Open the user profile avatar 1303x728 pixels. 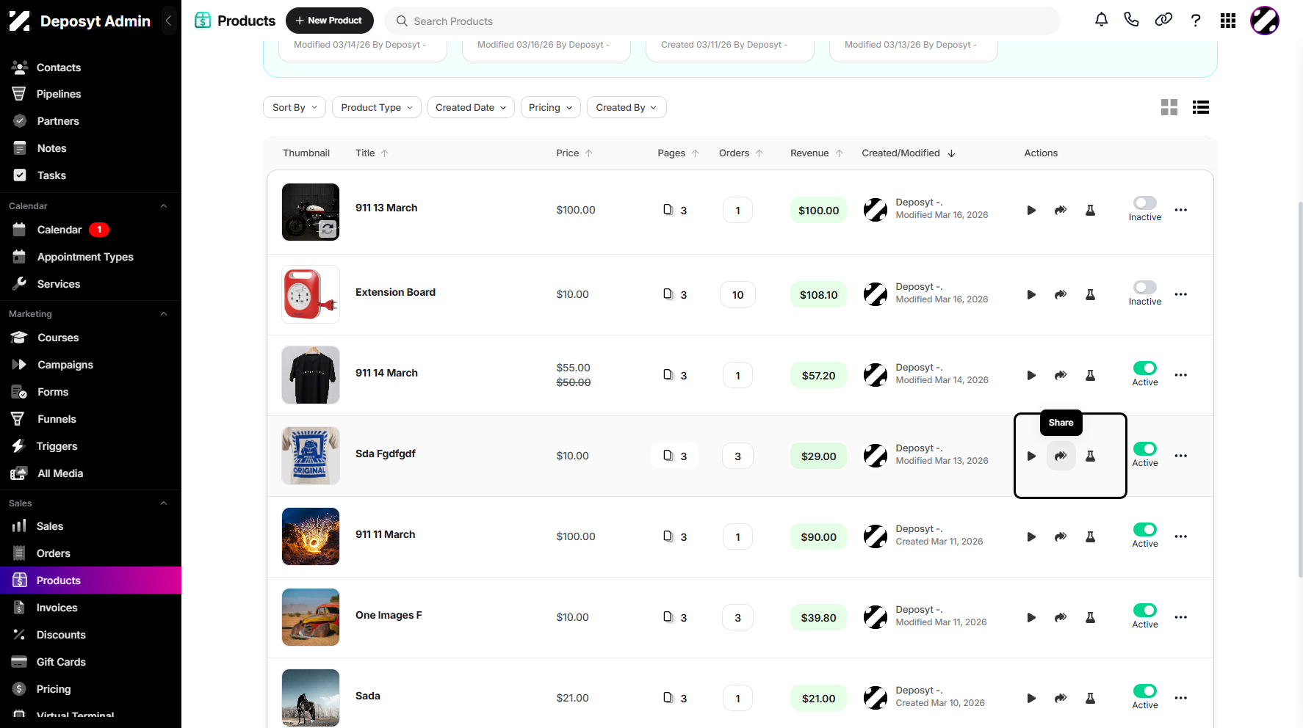tap(1265, 21)
